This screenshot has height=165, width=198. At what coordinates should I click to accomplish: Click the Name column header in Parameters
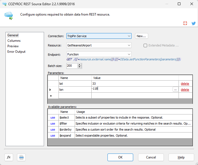pos(75,78)
